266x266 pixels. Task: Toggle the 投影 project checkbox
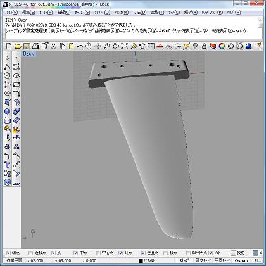tap(233, 253)
